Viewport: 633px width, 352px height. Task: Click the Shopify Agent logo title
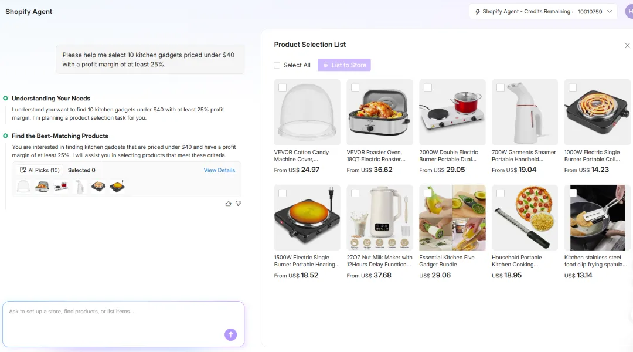[29, 12]
